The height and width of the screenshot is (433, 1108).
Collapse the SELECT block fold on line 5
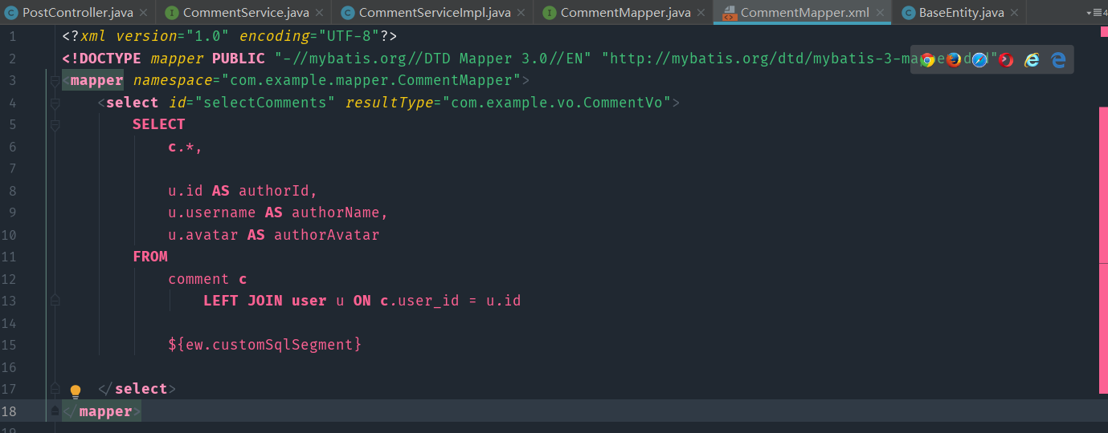point(55,125)
